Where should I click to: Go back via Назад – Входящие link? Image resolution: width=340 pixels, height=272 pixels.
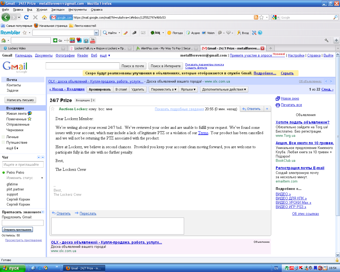67,89
